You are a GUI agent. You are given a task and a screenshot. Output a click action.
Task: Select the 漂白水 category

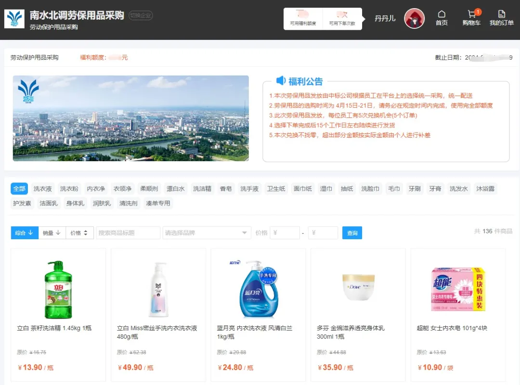tap(175, 189)
